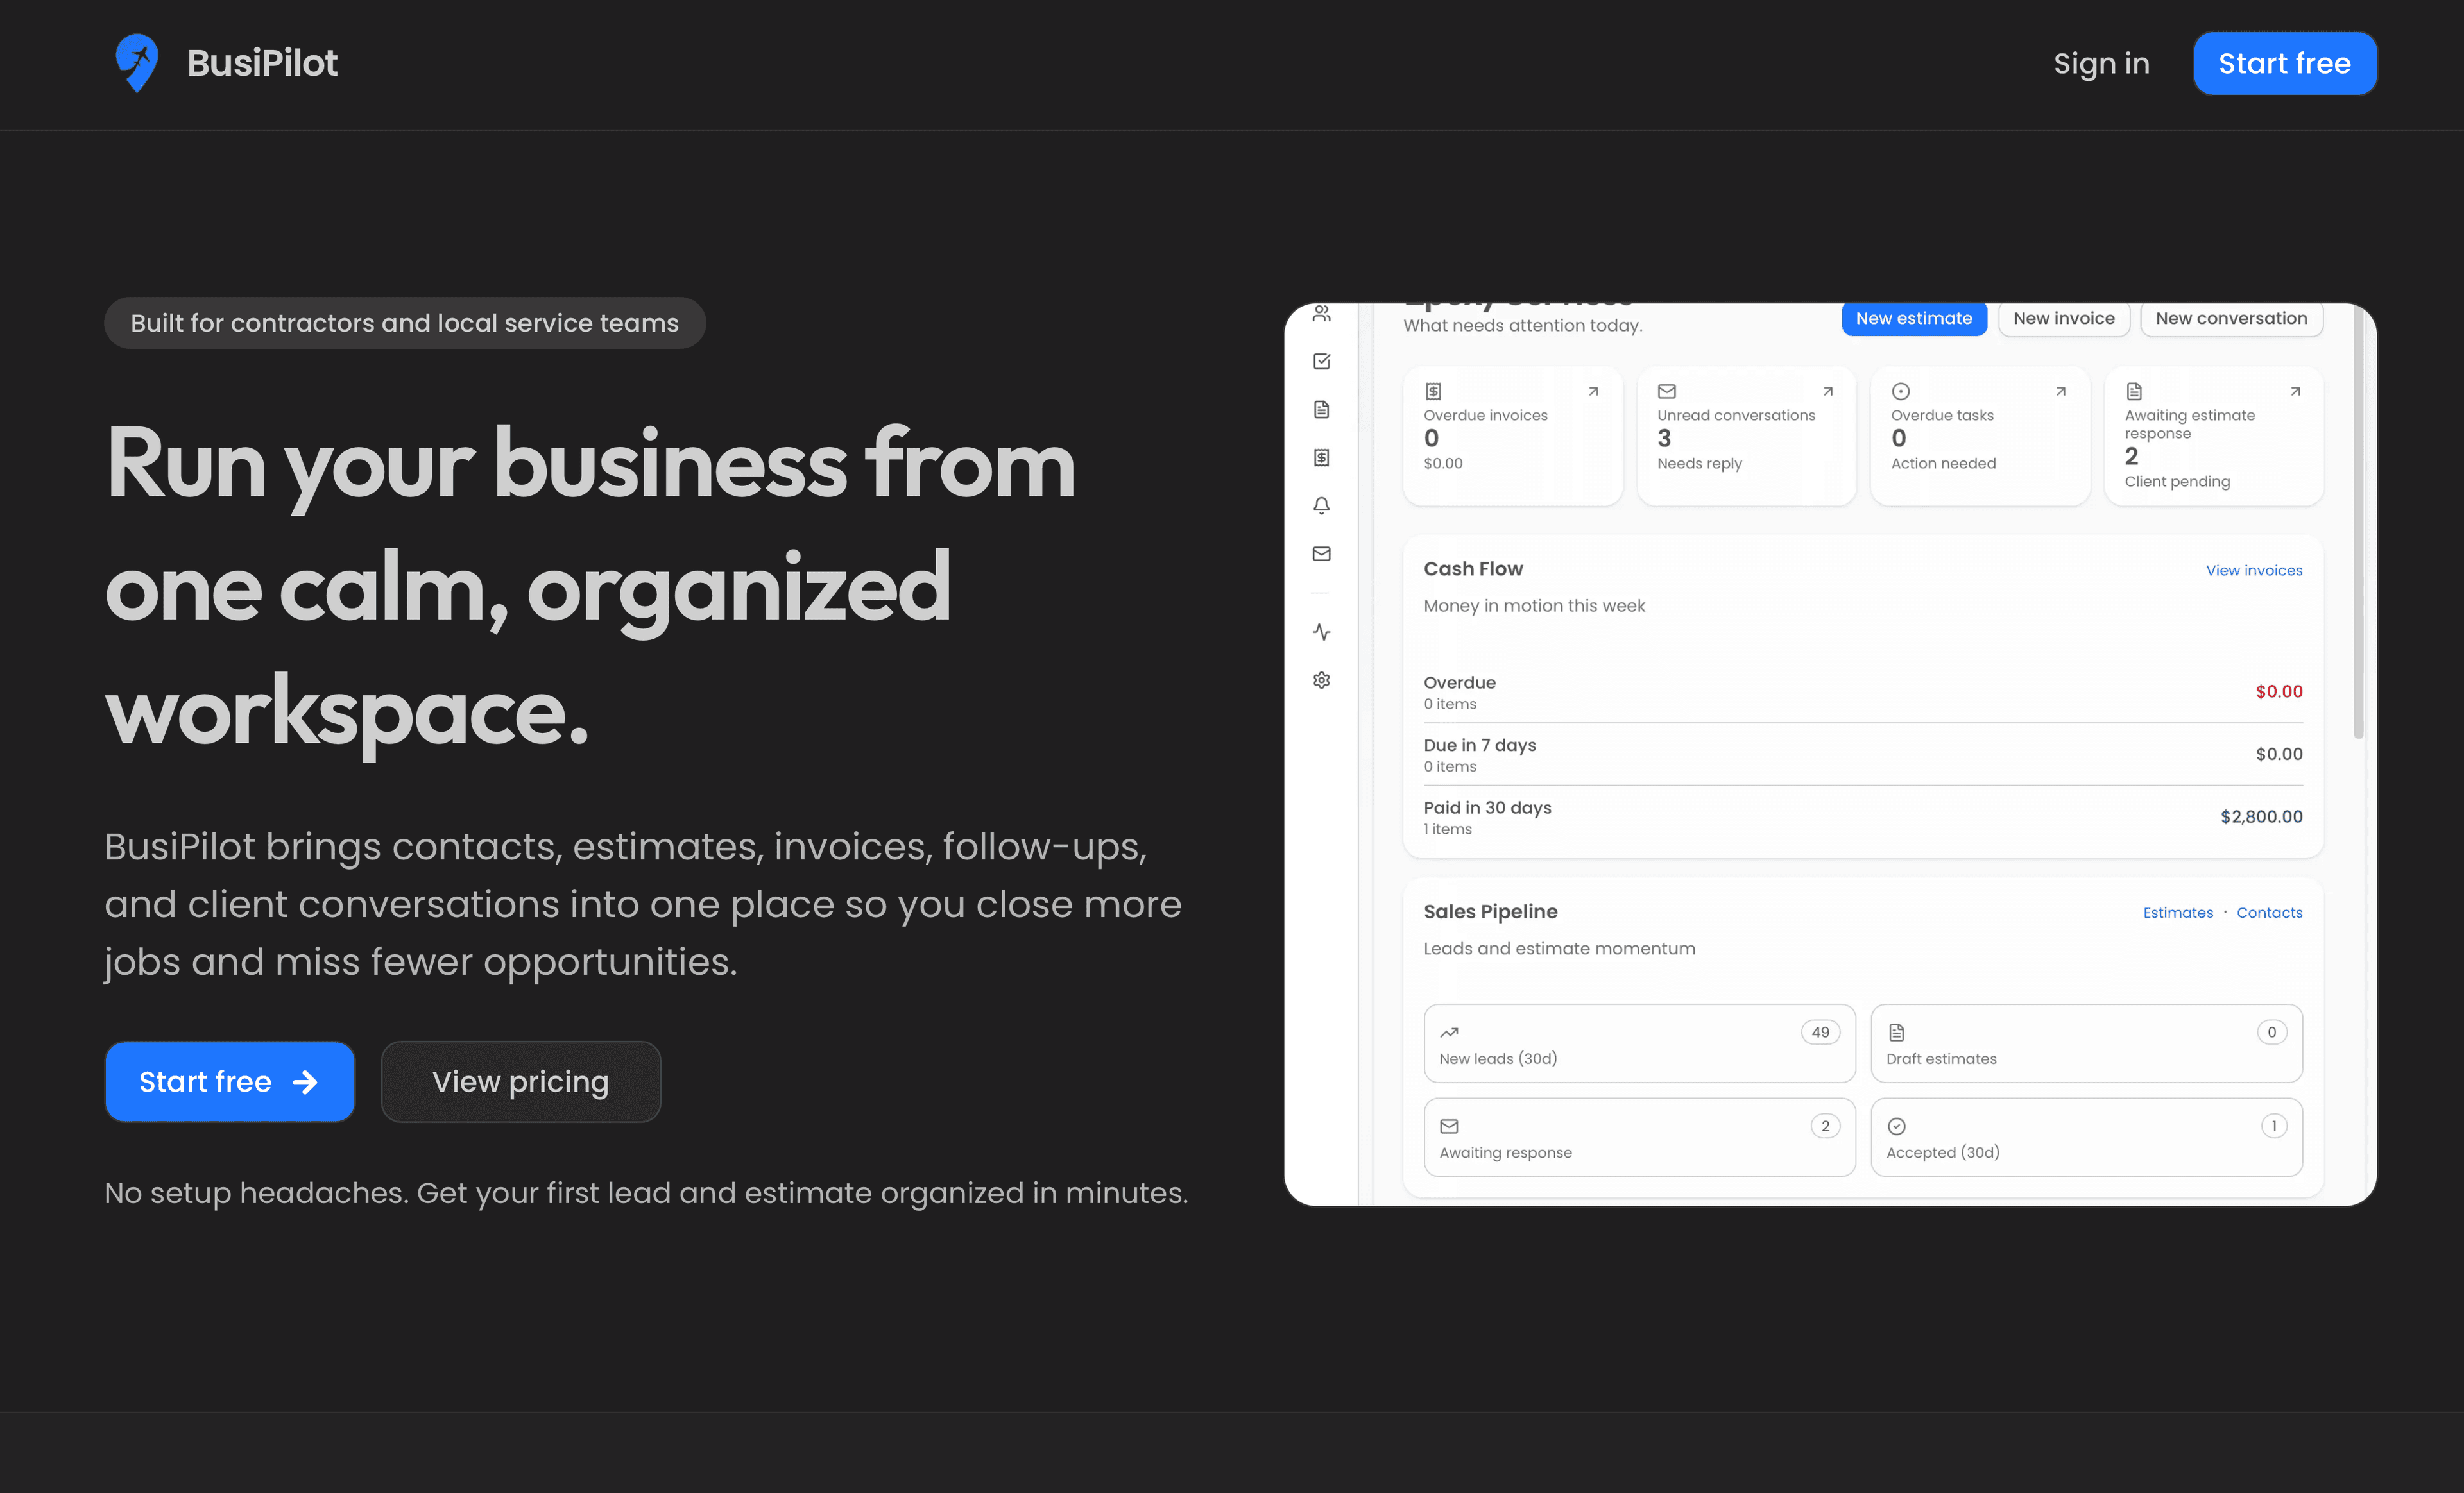Open Overdue tasks card arrow
This screenshot has width=2464, height=1493.
pyautogui.click(x=2060, y=391)
